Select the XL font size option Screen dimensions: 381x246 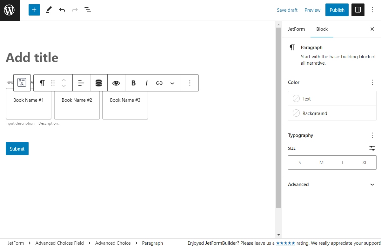tap(364, 162)
